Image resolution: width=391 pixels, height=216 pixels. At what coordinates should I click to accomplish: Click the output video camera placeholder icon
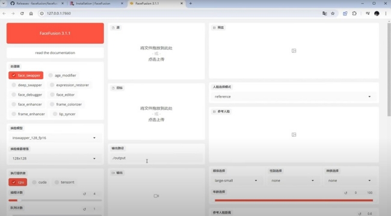tap(156, 196)
